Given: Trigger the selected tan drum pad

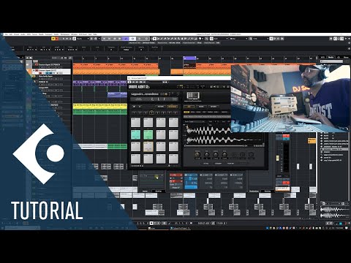Looking at the screenshot, I should pyautogui.click(x=148, y=147).
